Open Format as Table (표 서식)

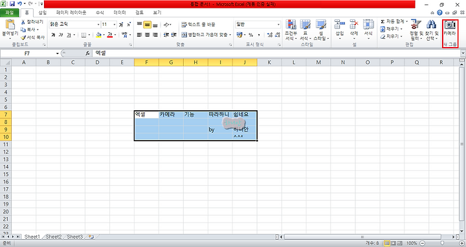coord(305,30)
